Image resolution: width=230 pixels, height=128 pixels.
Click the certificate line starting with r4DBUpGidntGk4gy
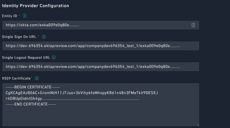pos(72,98)
